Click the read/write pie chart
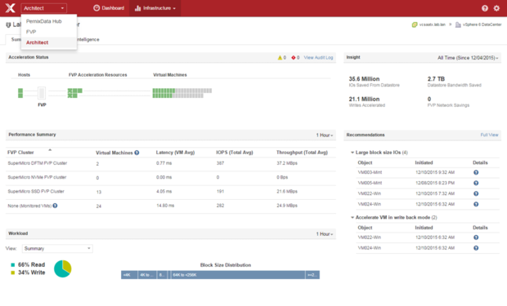Screen dimensions: 507x306 tap(62, 269)
